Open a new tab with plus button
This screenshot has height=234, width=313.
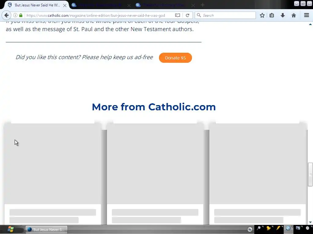coord(203,5)
